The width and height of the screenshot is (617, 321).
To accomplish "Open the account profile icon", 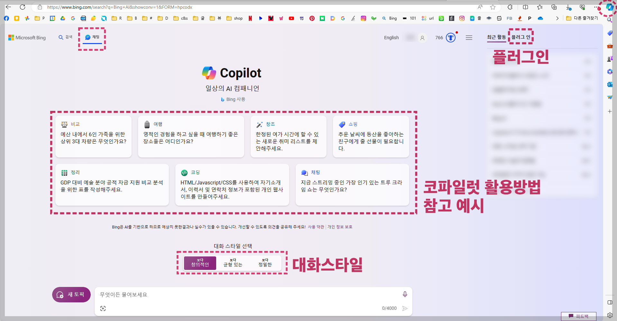I will point(422,38).
